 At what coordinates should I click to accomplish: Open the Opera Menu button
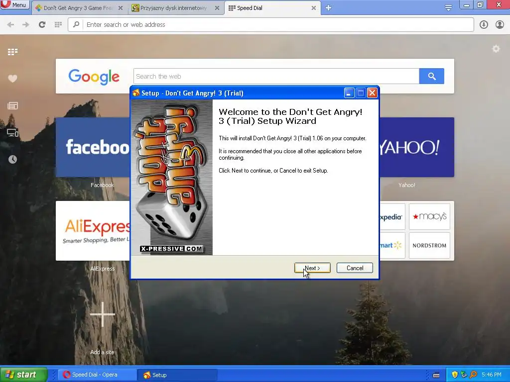point(15,4)
